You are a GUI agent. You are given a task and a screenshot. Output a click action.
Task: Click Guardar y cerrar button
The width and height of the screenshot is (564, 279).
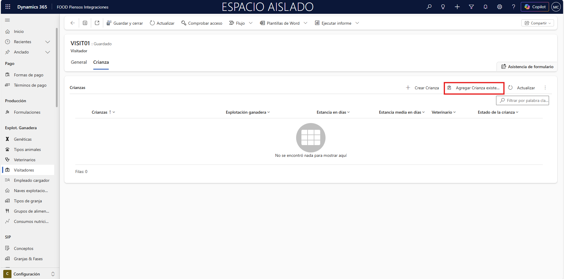click(x=125, y=23)
